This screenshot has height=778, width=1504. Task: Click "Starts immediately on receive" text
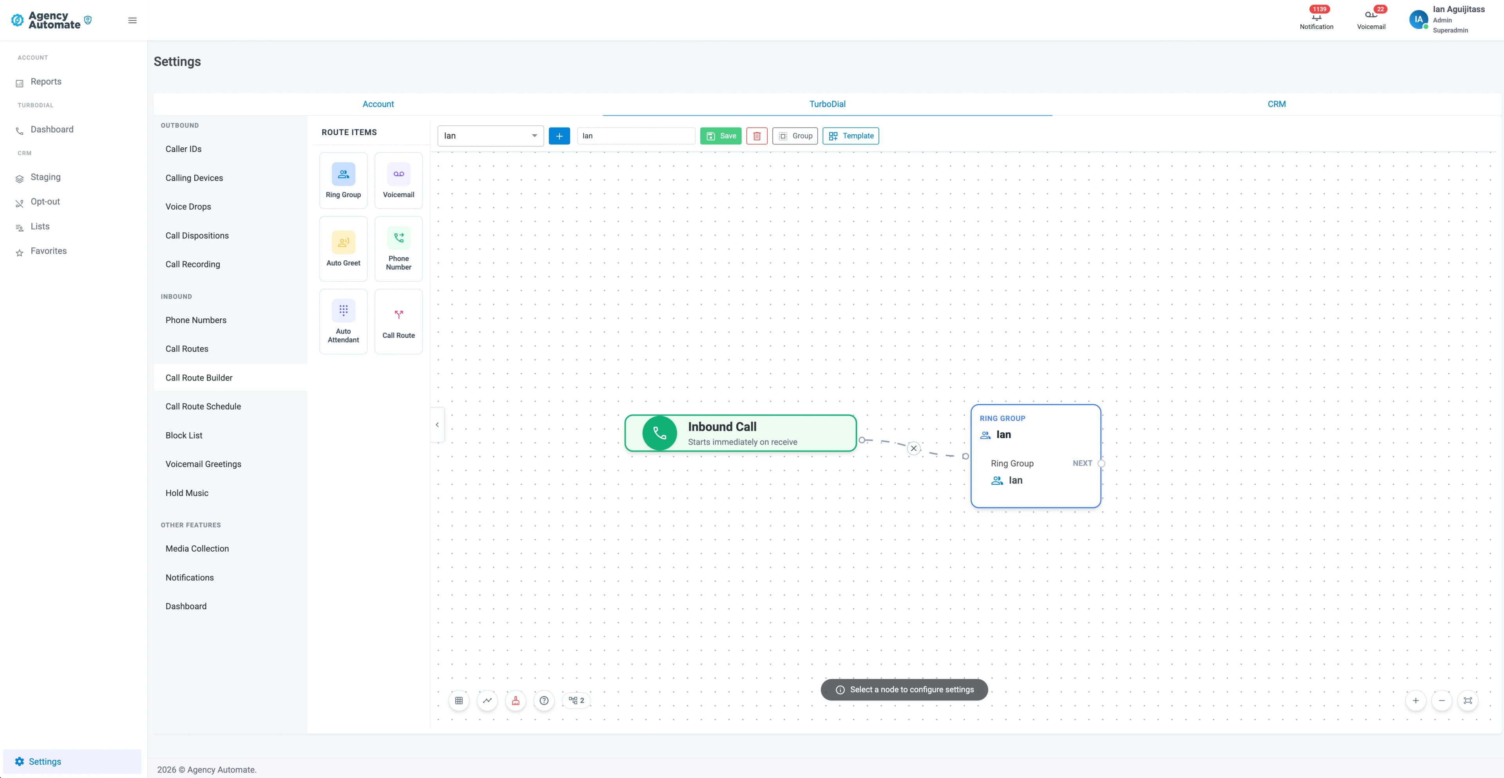[x=743, y=442]
